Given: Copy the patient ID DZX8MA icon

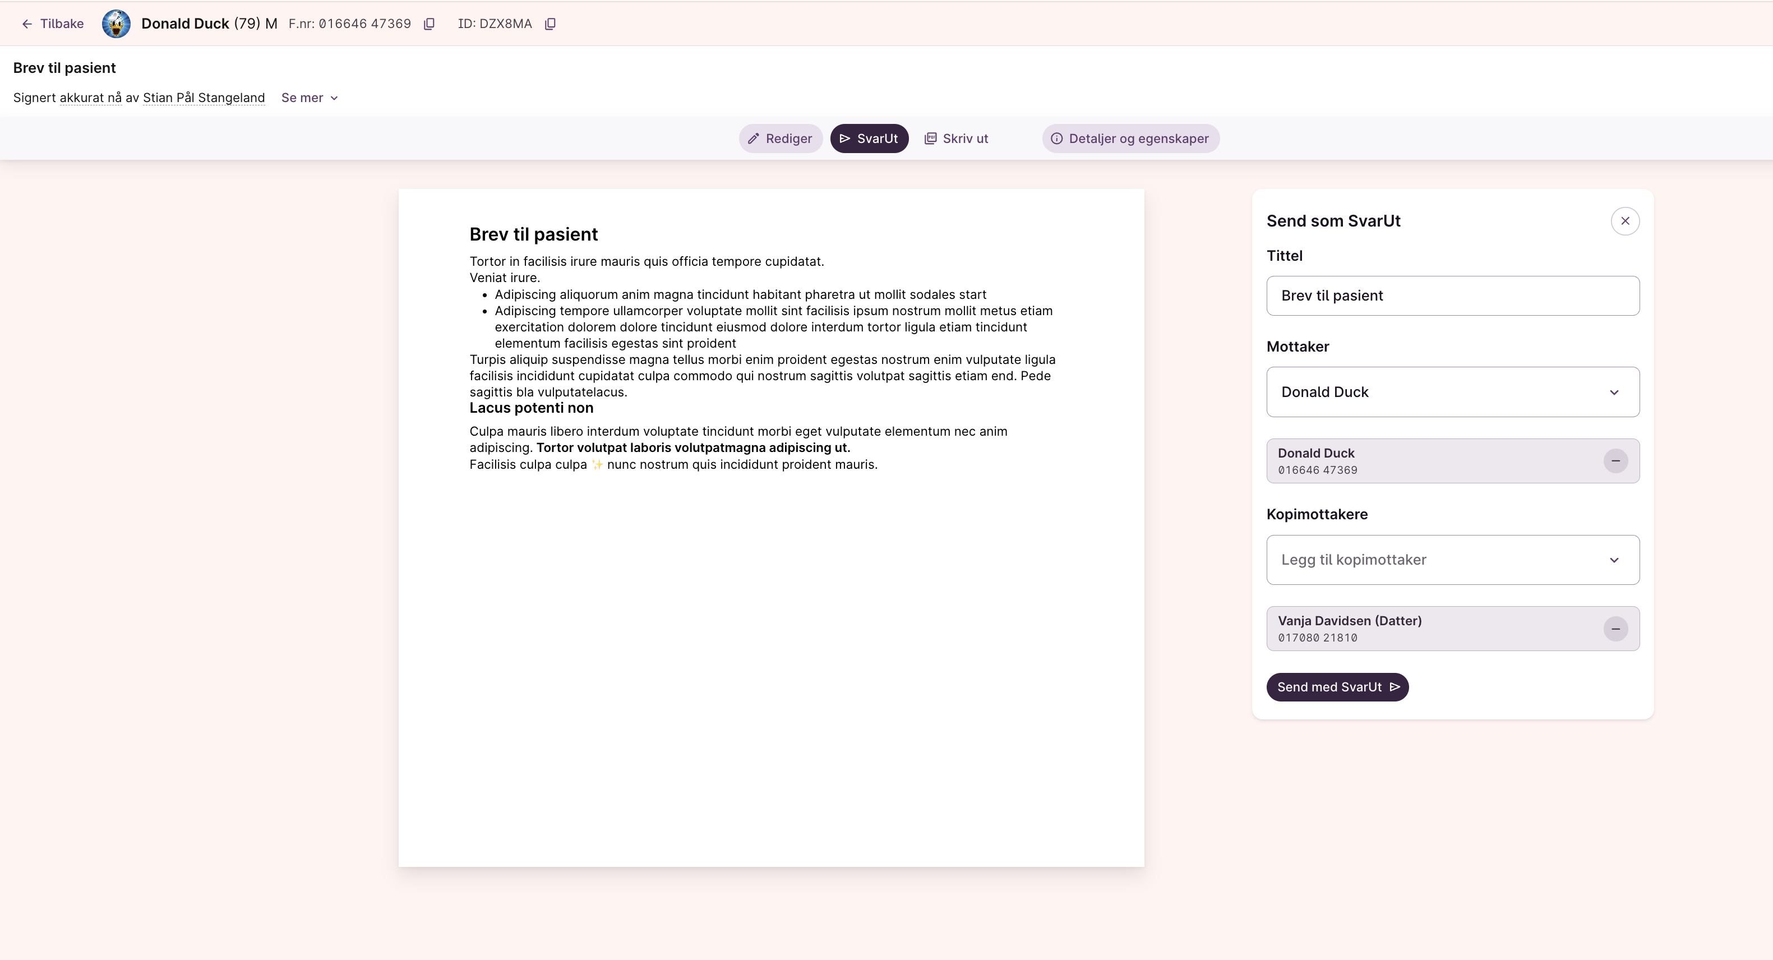Looking at the screenshot, I should 550,24.
